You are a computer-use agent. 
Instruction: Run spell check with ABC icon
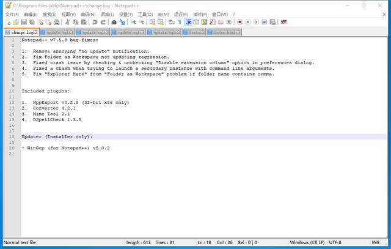283,22
